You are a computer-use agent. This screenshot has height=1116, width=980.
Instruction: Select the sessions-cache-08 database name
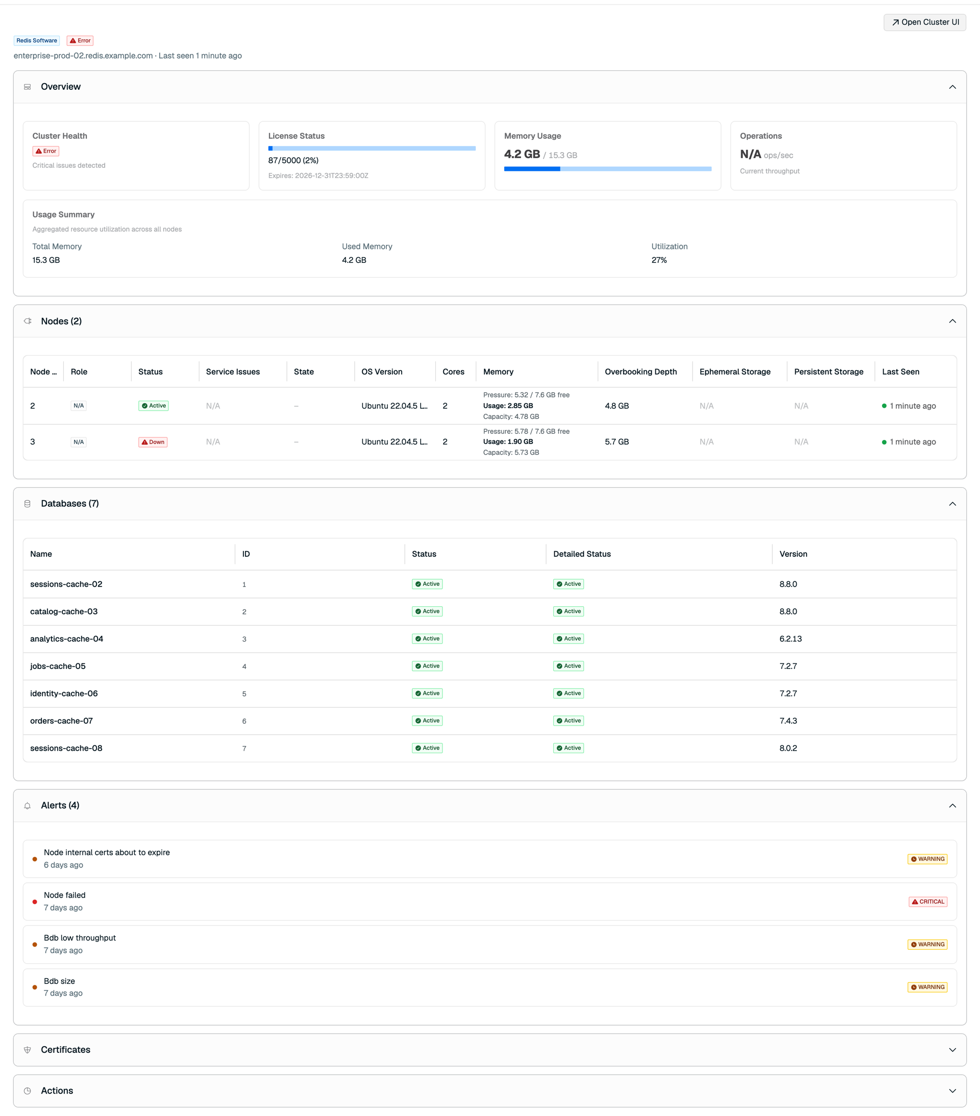[x=66, y=748]
